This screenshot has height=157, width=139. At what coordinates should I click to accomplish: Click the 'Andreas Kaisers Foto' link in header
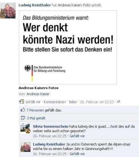(x=74, y=5)
